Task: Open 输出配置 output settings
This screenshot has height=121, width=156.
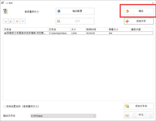Action: [x=75, y=11]
